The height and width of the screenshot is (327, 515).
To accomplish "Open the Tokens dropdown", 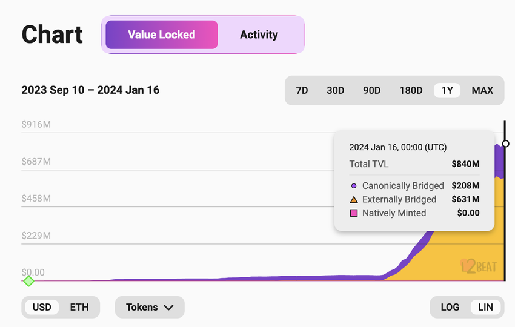I will point(149,307).
